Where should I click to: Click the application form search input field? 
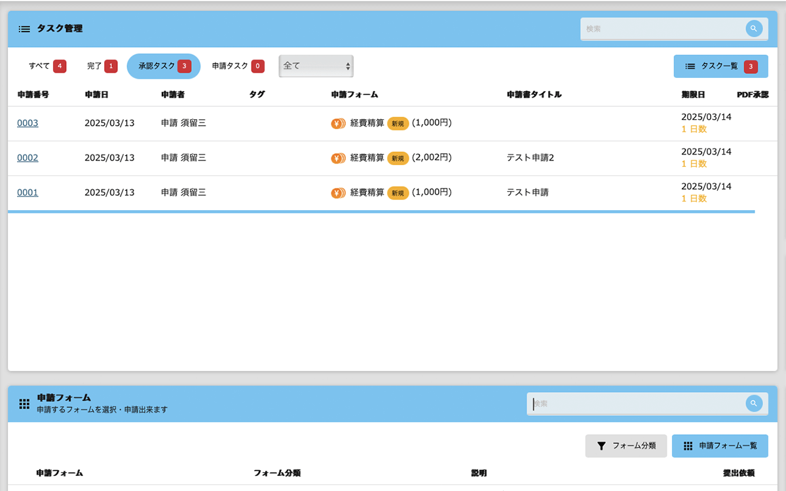click(x=635, y=404)
